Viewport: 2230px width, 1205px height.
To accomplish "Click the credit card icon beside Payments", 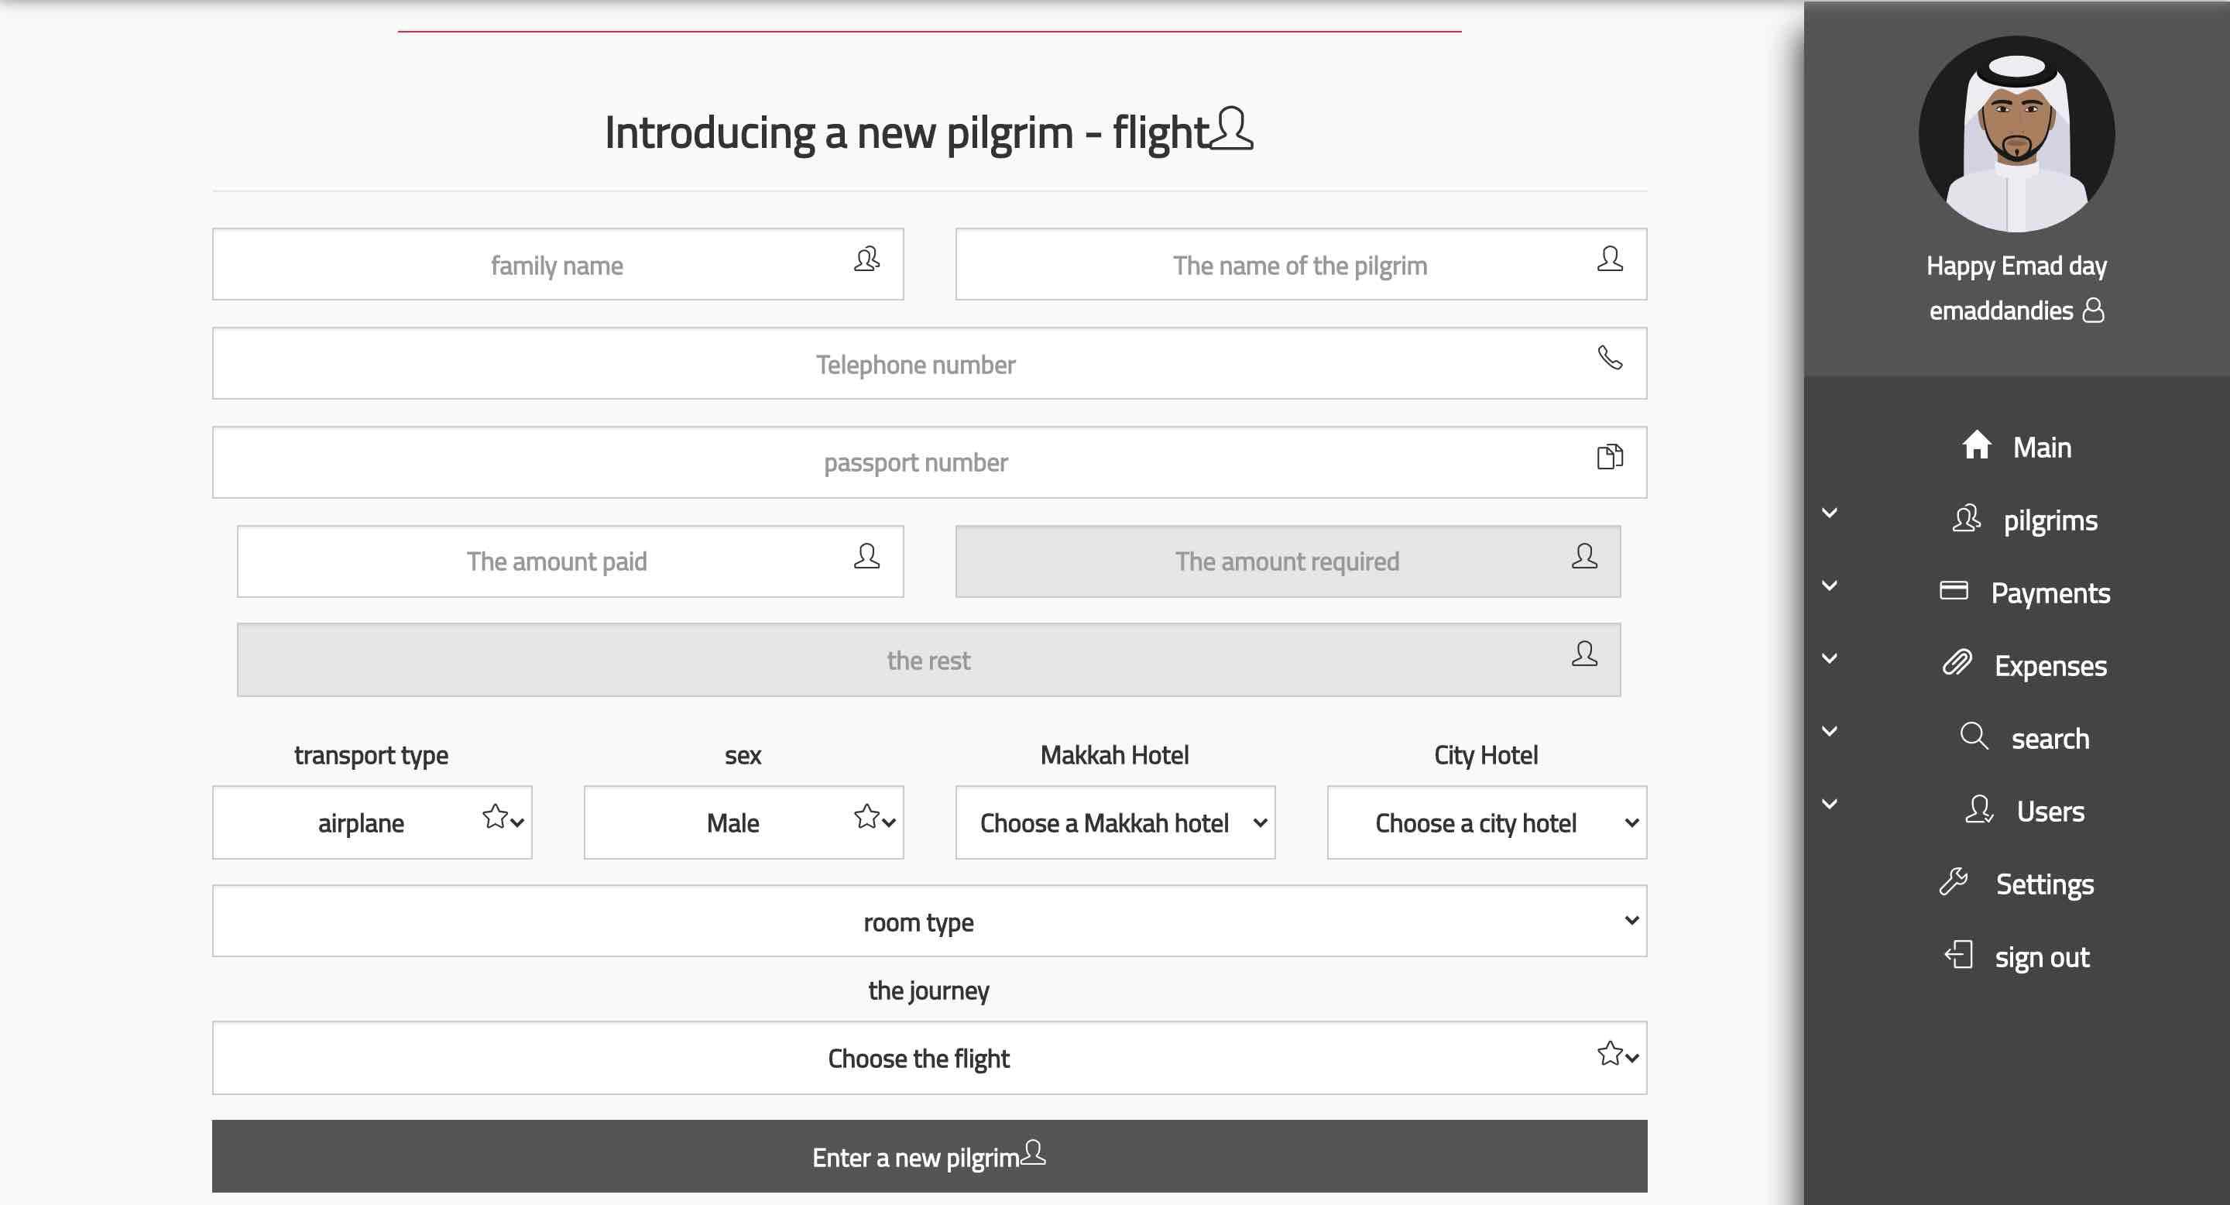I will 1953,591.
